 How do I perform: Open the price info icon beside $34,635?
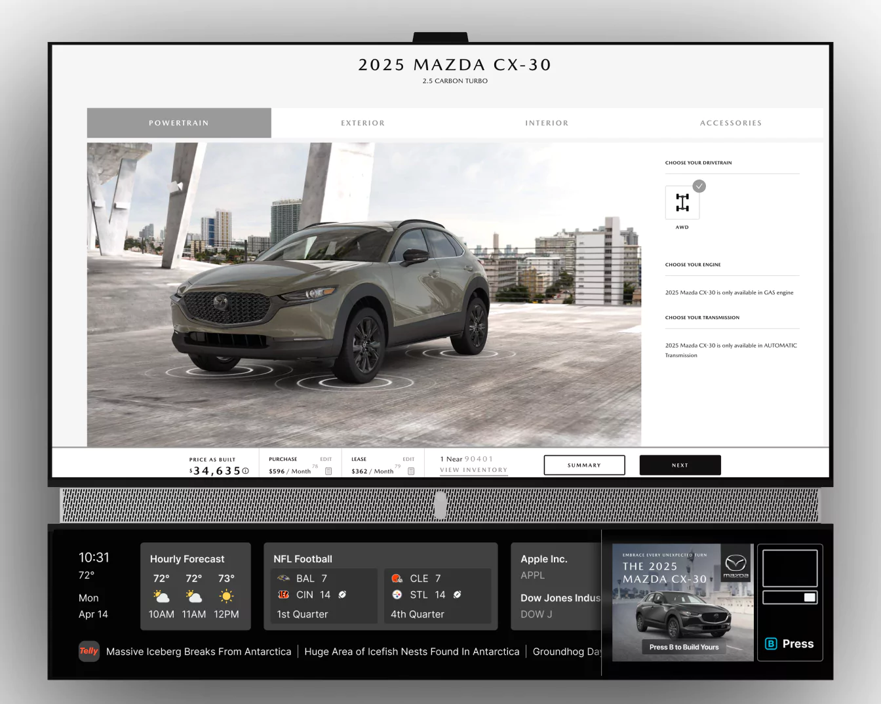point(246,471)
